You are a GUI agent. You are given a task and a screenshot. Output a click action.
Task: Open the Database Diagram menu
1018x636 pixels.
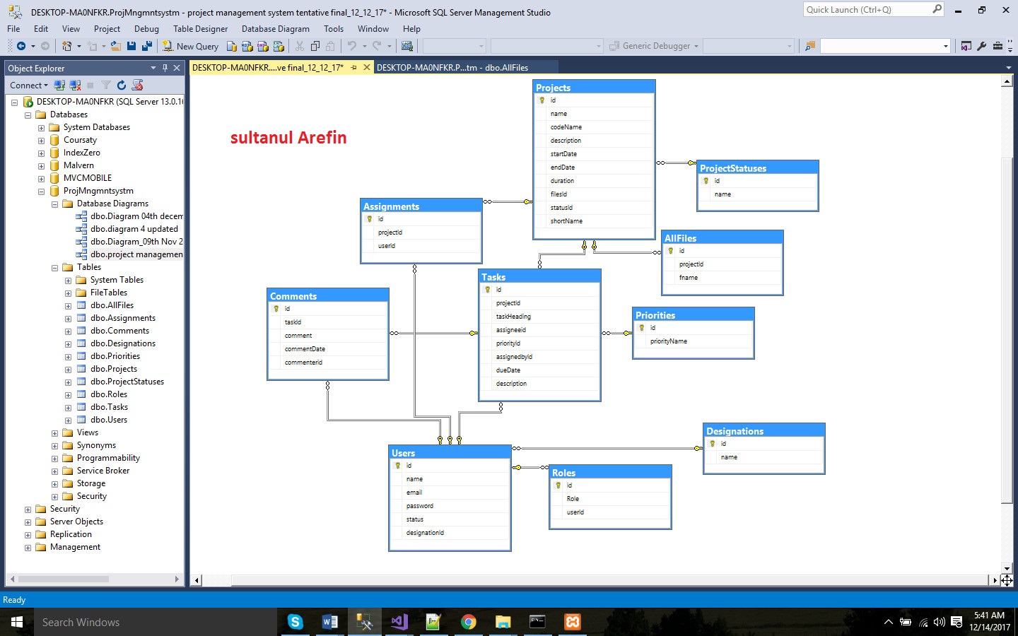click(x=275, y=29)
